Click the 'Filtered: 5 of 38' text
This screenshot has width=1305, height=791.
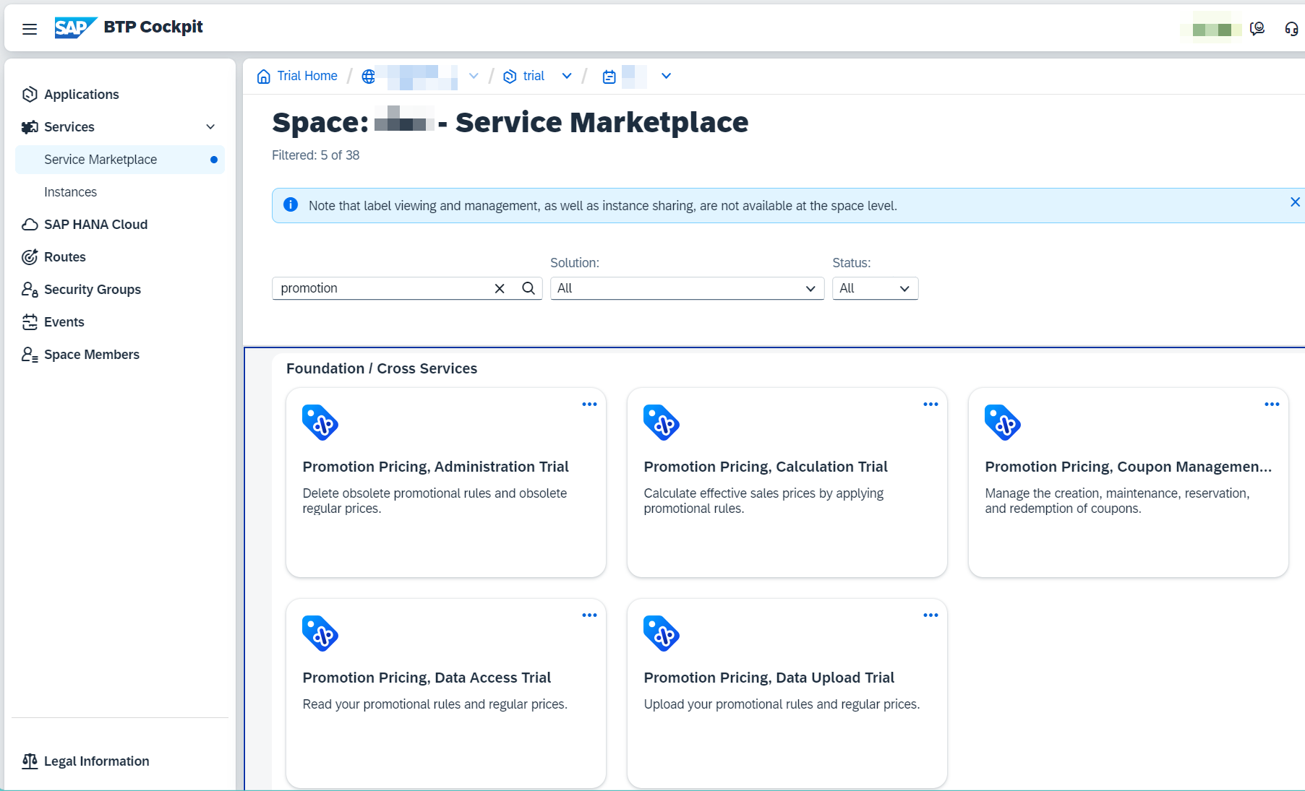pos(315,155)
